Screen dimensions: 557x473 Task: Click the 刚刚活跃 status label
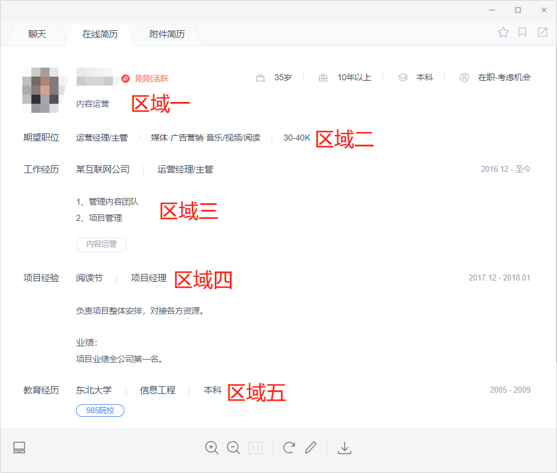coord(151,78)
